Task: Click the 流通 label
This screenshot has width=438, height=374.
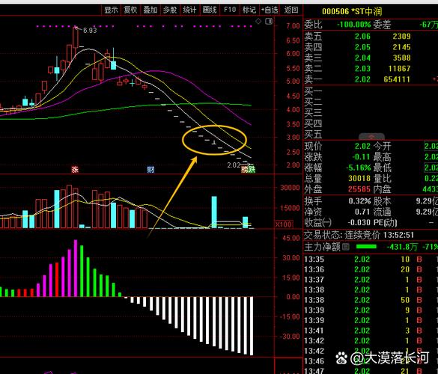Action: click(x=383, y=212)
